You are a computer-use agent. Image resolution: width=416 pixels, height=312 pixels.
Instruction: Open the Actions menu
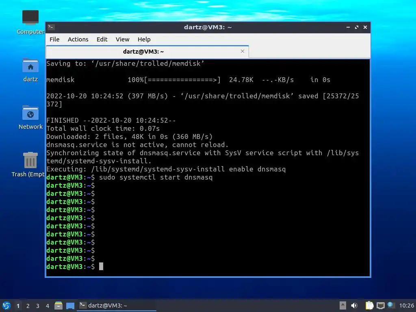78,39
